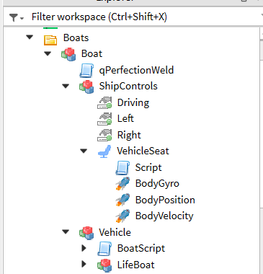Viewport: 263px width, 274px height.
Task: Click the BodyGyro rocket icon
Action: coord(122,184)
